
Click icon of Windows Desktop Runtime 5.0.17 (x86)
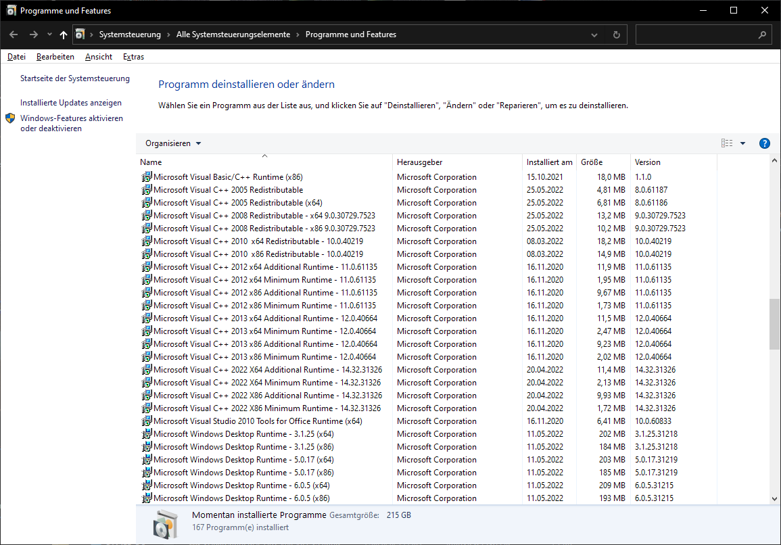click(x=147, y=473)
